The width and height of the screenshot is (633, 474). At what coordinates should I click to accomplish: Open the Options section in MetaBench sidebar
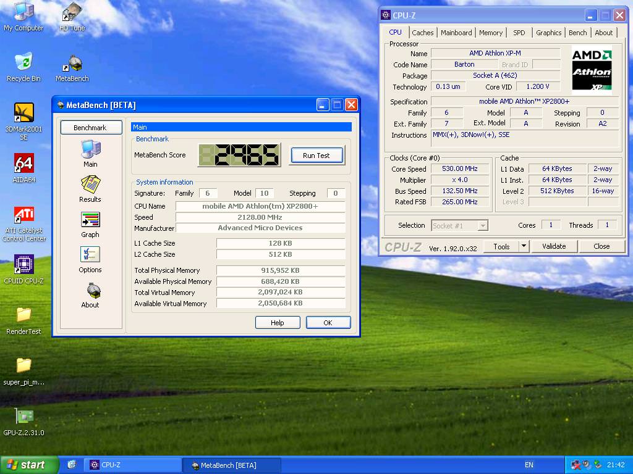click(x=90, y=259)
